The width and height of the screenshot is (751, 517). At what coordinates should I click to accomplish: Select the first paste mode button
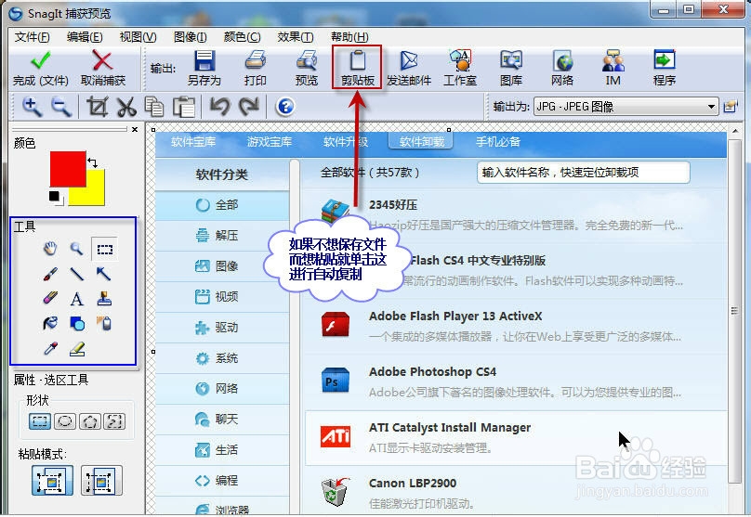tap(52, 481)
